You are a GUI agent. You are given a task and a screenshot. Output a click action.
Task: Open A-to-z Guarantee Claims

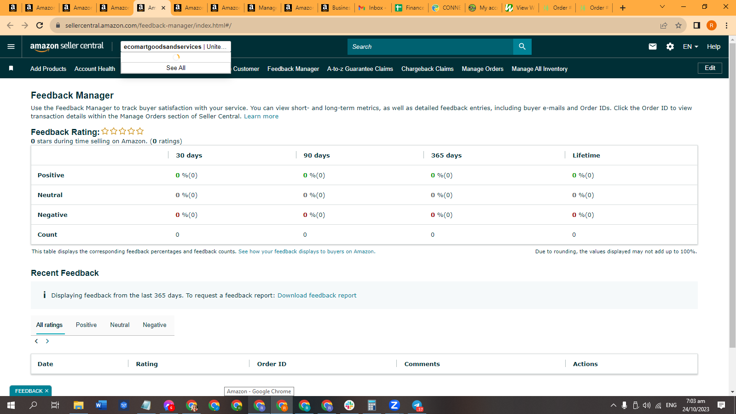click(360, 69)
